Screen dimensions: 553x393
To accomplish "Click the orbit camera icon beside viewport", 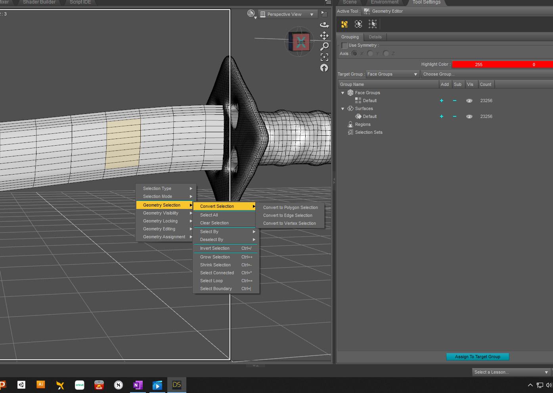I will tap(324, 25).
